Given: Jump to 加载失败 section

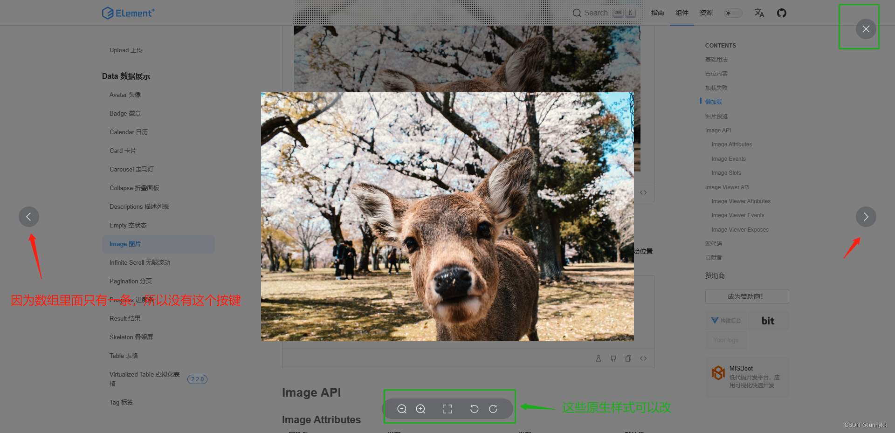Looking at the screenshot, I should (x=716, y=88).
